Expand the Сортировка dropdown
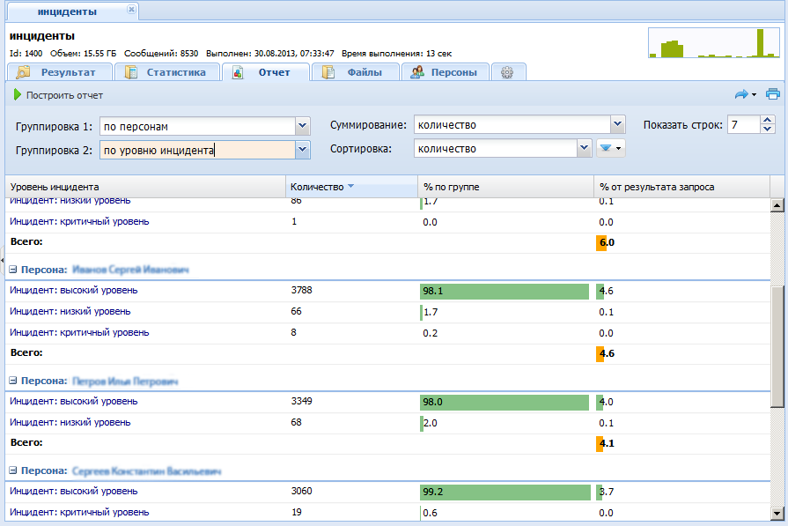Viewport: 788px width, 526px height. [584, 149]
